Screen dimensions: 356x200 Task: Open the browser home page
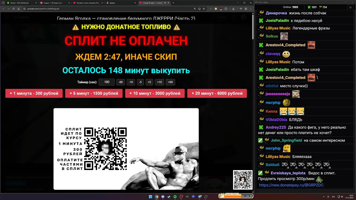[x=18, y=9]
